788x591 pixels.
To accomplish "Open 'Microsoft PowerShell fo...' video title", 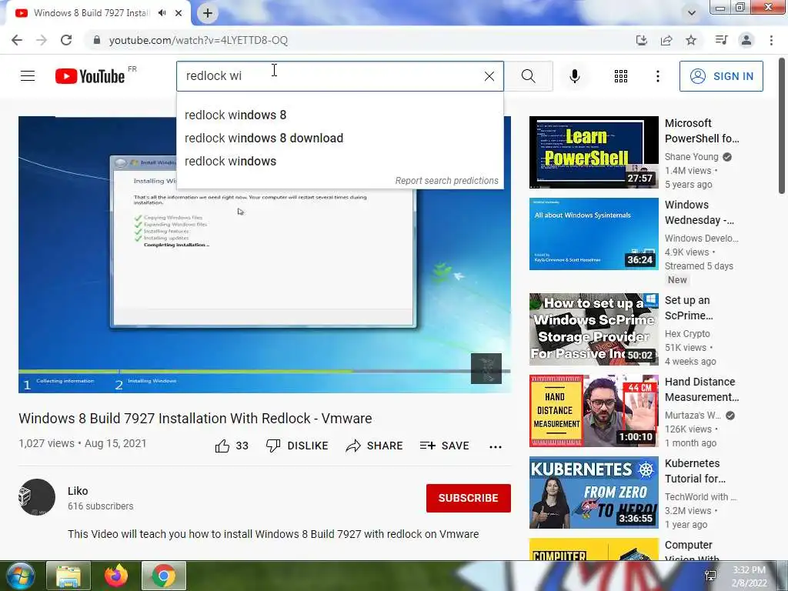I will click(702, 131).
